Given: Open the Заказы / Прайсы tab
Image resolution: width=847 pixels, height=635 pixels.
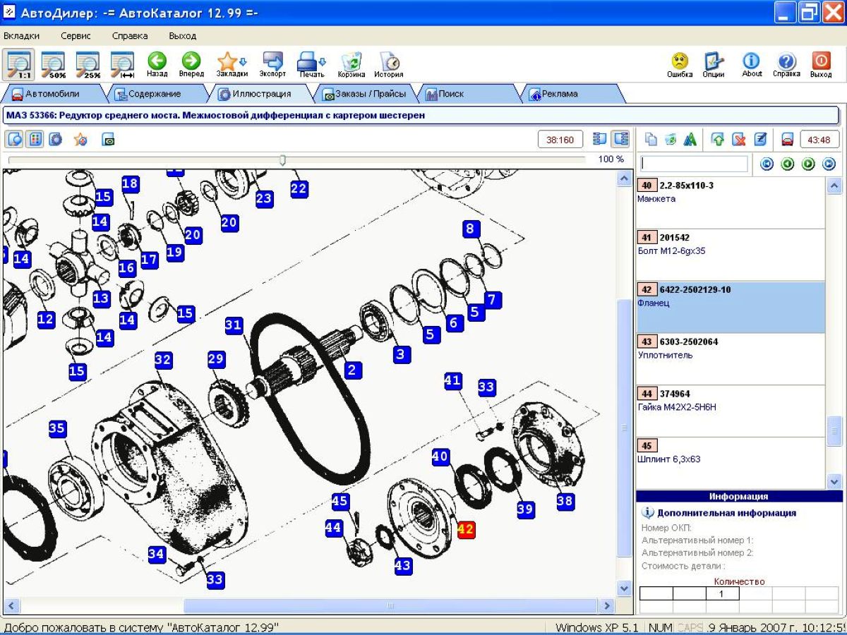Looking at the screenshot, I should point(364,94).
